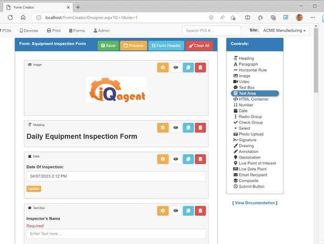Add a Date control from Controls list
The height and width of the screenshot is (244, 324).
tap(240, 111)
